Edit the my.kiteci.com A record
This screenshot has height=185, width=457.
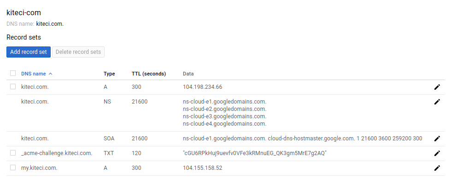pos(437,168)
